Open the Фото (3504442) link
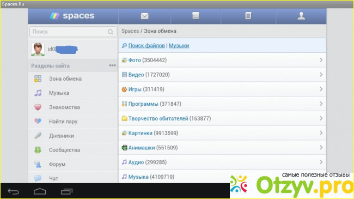 coord(148,60)
